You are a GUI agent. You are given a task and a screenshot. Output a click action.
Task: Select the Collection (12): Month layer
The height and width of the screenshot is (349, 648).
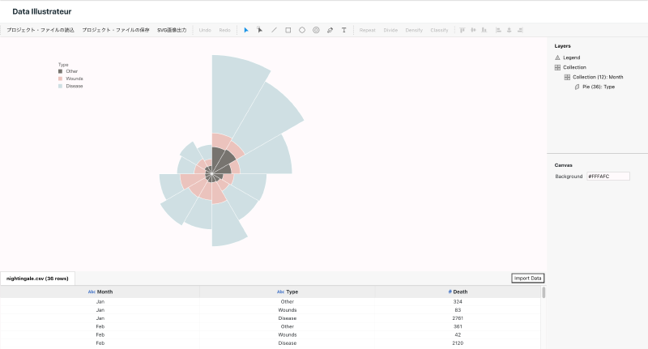(598, 77)
